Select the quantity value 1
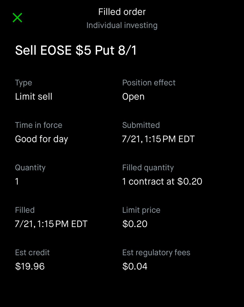Viewport: 244px width, 307px height. (17, 182)
